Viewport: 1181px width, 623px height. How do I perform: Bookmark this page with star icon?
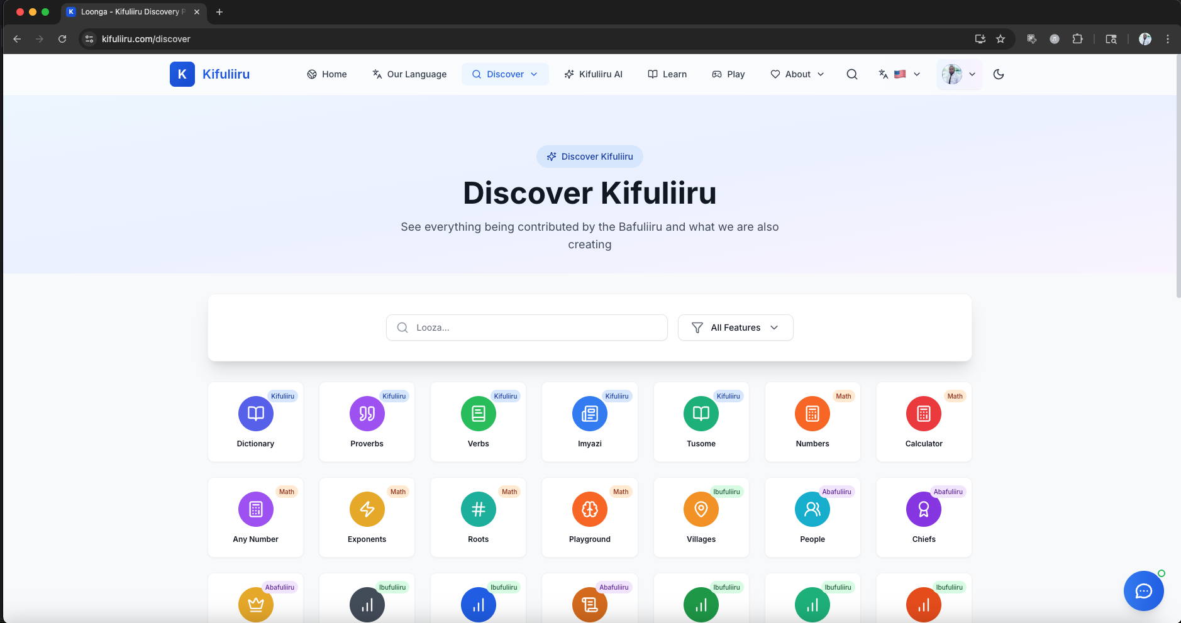[x=1001, y=39]
